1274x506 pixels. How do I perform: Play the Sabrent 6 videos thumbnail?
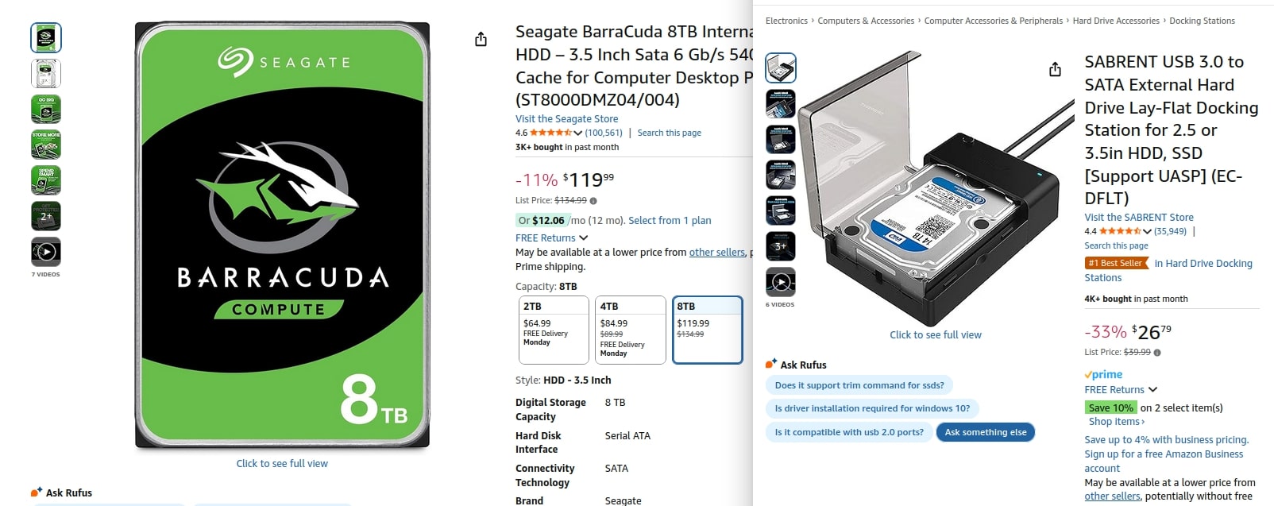coord(781,282)
